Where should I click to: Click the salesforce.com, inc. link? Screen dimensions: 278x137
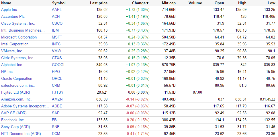pos(18,86)
